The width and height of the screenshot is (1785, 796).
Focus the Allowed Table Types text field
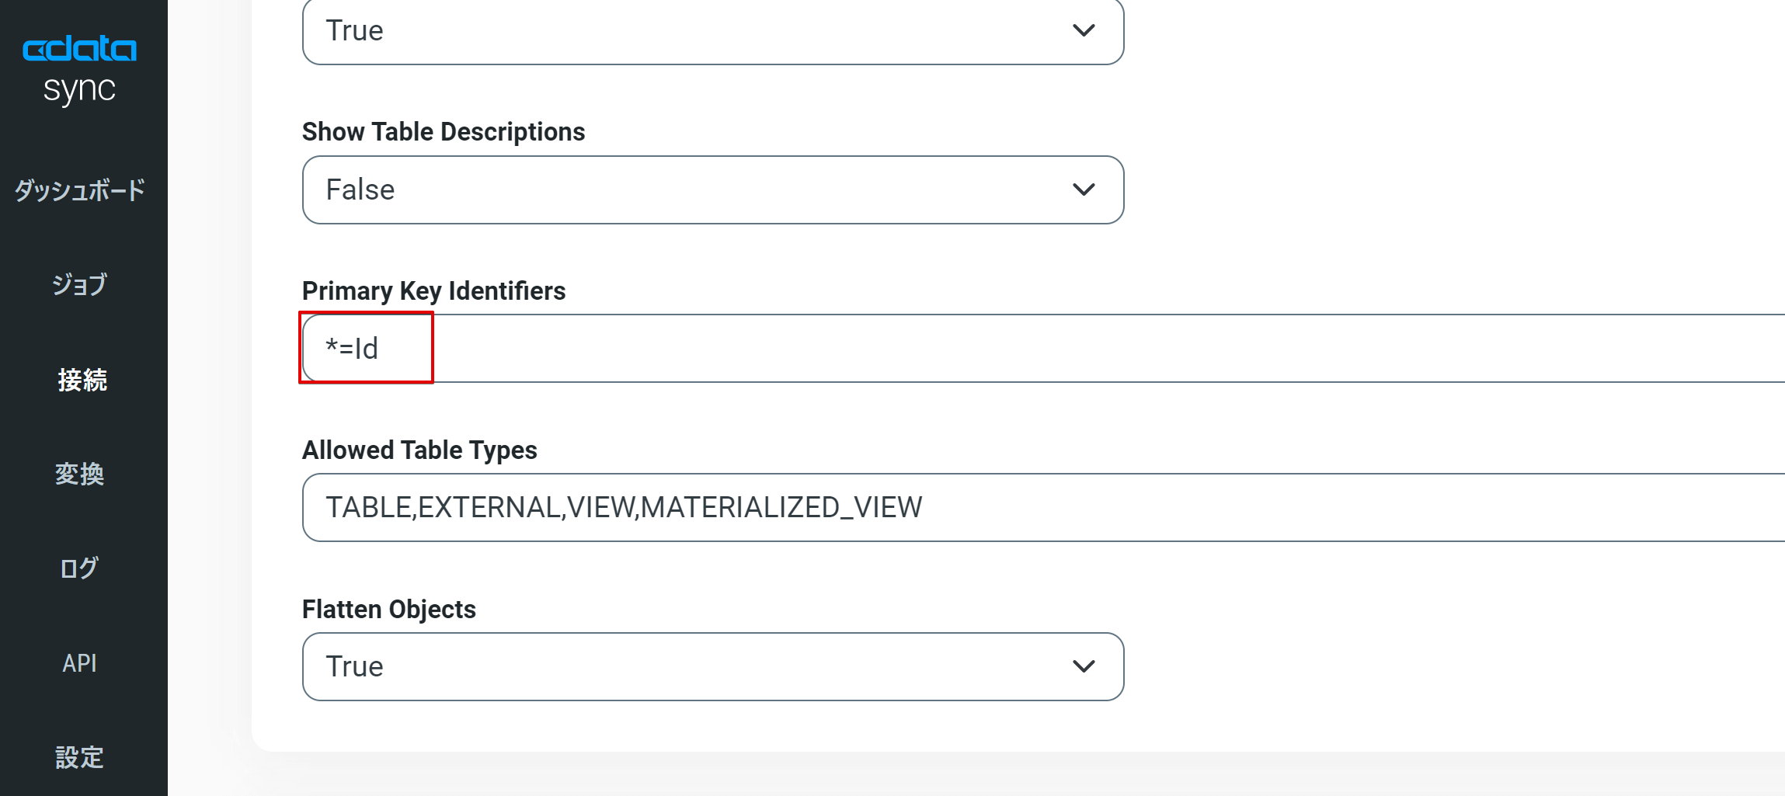click(x=1010, y=508)
